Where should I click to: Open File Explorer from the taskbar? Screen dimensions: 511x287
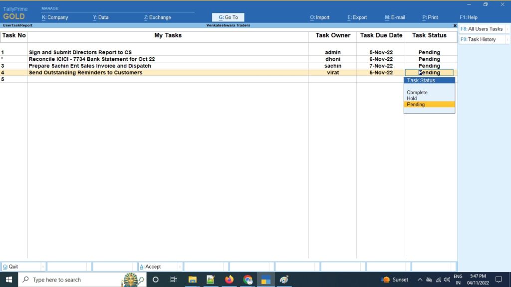click(193, 280)
